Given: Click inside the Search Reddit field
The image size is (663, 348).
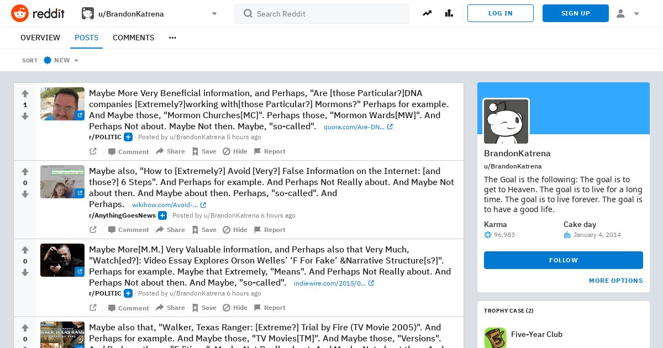Looking at the screenshot, I should coord(322,13).
